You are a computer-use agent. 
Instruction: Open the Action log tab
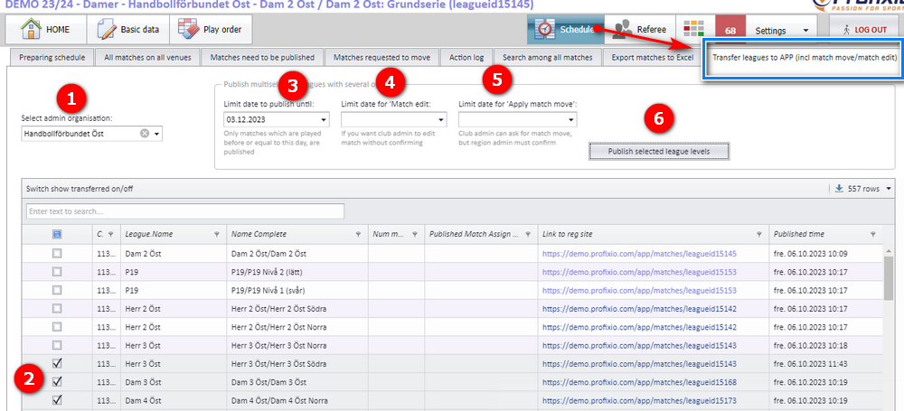coord(466,58)
